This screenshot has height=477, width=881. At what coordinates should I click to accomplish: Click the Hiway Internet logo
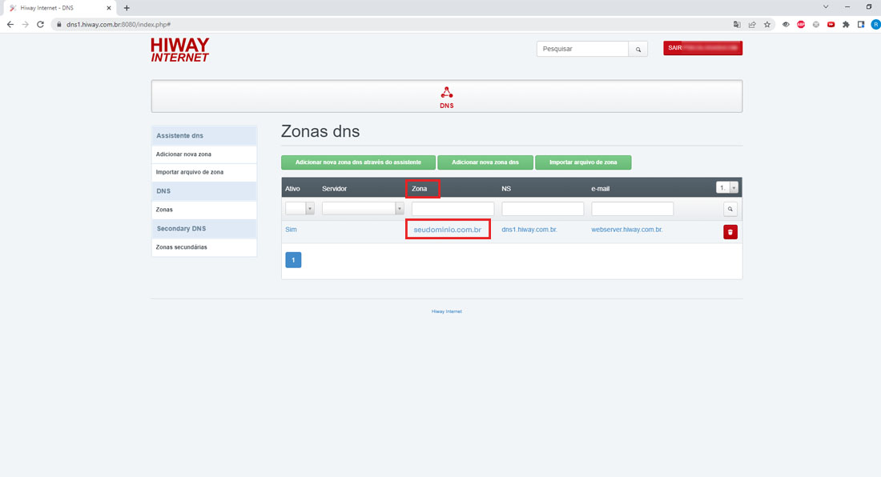click(x=179, y=50)
